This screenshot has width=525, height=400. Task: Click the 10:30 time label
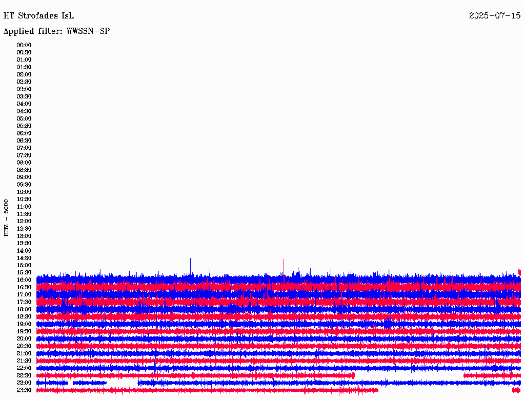click(24, 199)
